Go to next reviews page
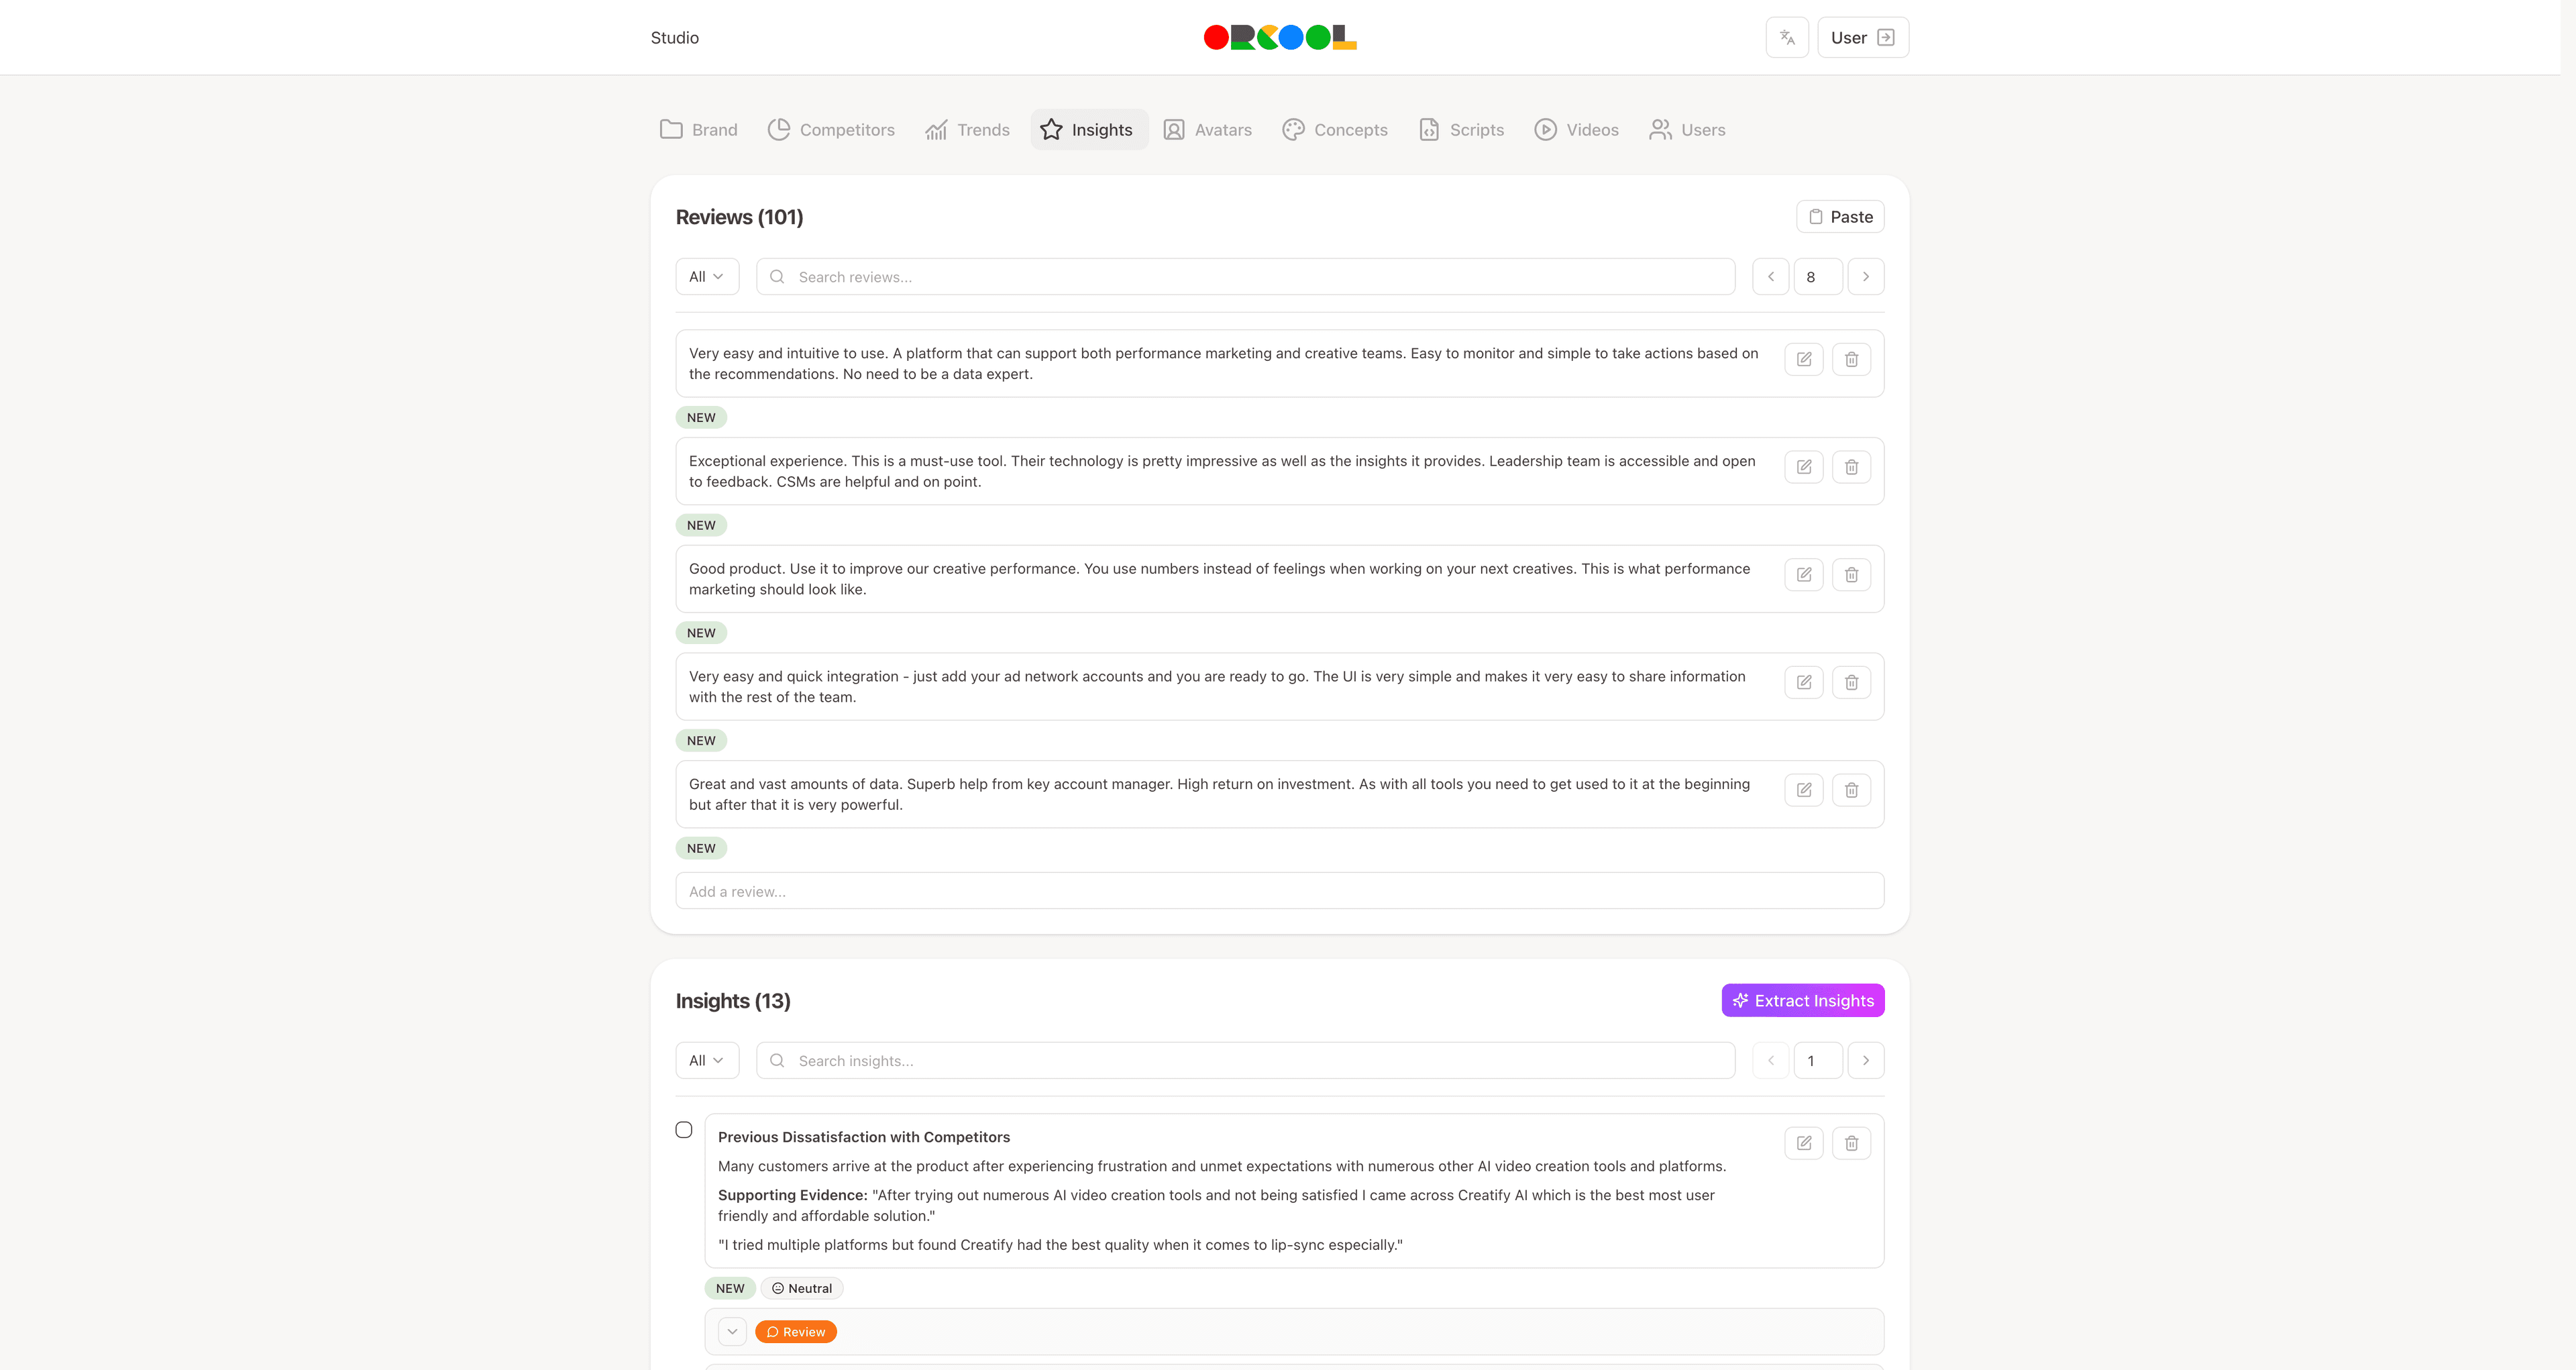The image size is (2576, 1370). tap(1865, 277)
